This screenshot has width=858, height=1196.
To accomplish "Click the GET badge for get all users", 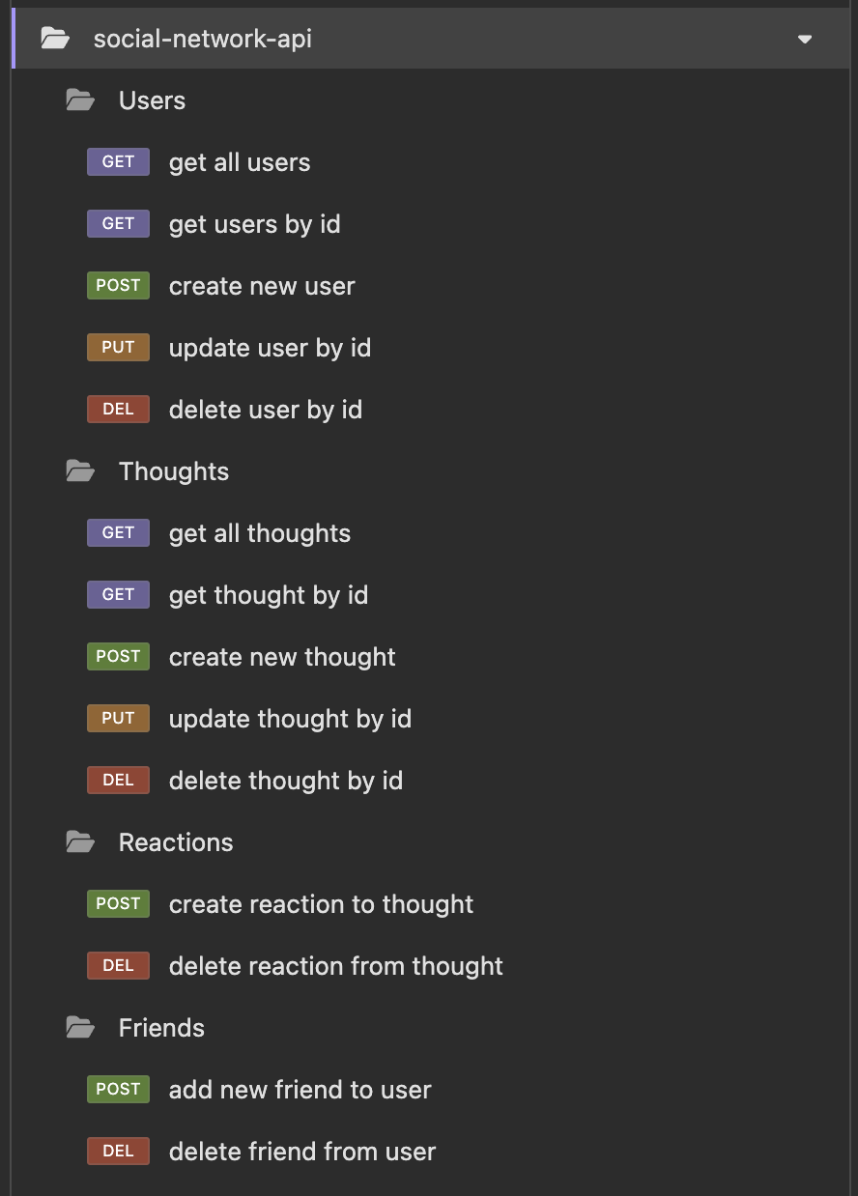I will coord(118,162).
